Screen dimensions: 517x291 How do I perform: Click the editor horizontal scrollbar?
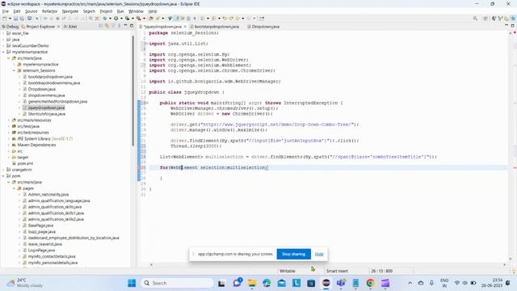[x=328, y=264]
